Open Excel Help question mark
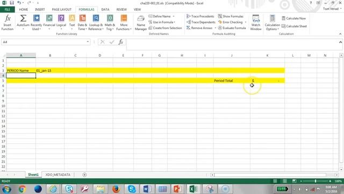This screenshot has height=194, width=344. 311,3
